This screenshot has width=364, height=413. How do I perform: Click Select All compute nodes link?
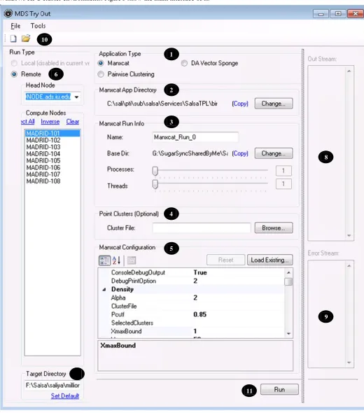(x=28, y=122)
